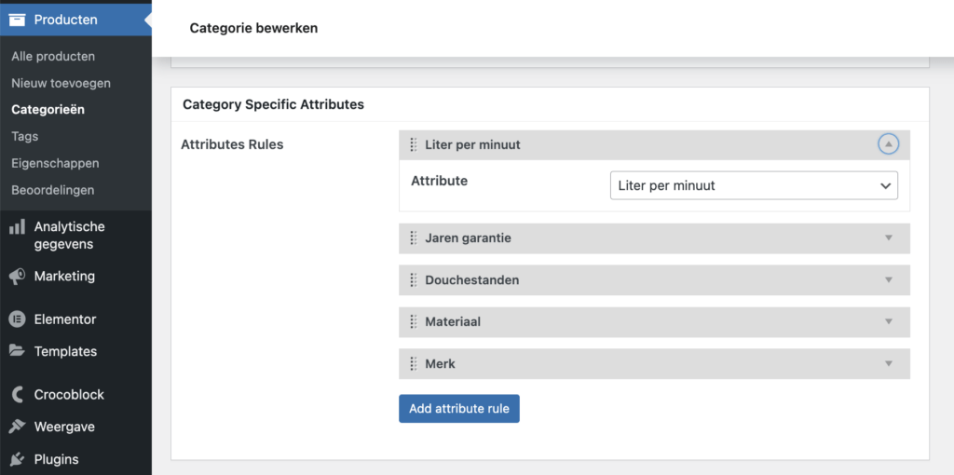Open Tags submenu item
This screenshot has width=954, height=475.
click(x=25, y=137)
